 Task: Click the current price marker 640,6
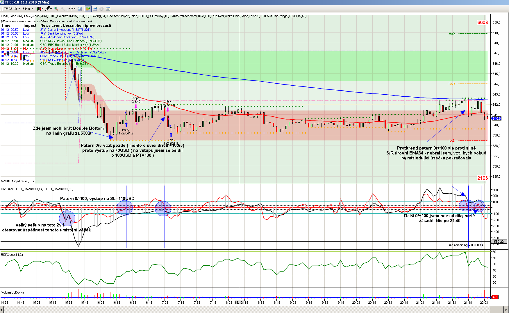coord(497,118)
